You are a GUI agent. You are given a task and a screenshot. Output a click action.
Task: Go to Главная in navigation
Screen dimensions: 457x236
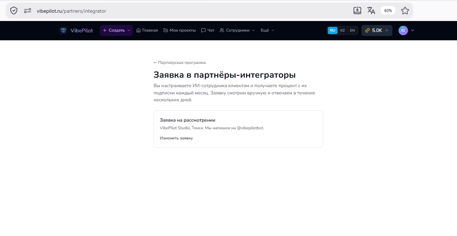click(x=147, y=30)
